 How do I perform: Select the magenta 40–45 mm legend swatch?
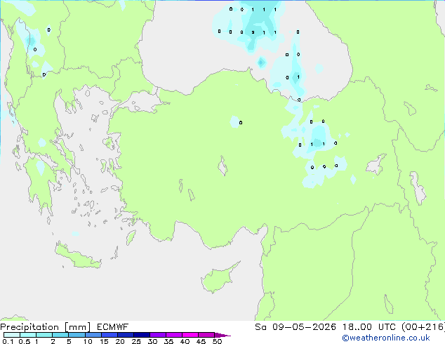click(x=190, y=335)
